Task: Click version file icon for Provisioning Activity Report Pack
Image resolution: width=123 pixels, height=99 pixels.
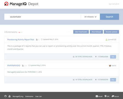Action: (37, 40)
